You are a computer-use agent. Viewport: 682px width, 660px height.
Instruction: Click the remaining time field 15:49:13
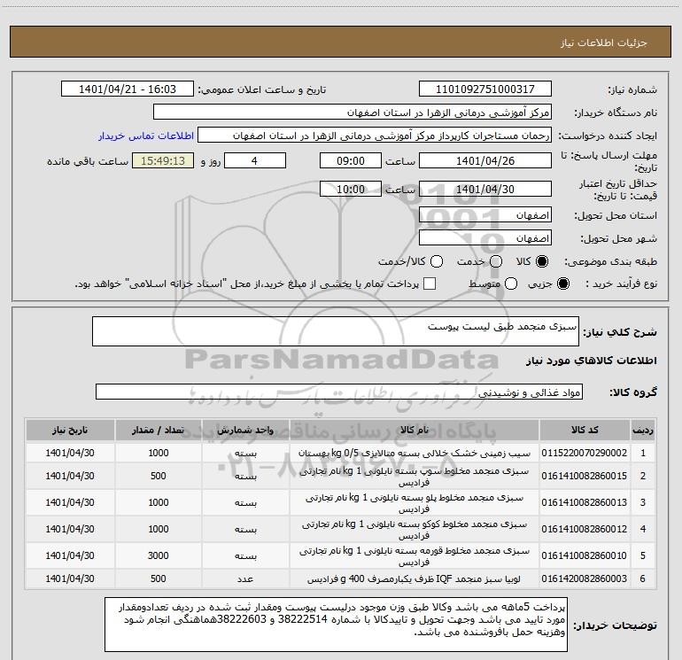click(163, 160)
